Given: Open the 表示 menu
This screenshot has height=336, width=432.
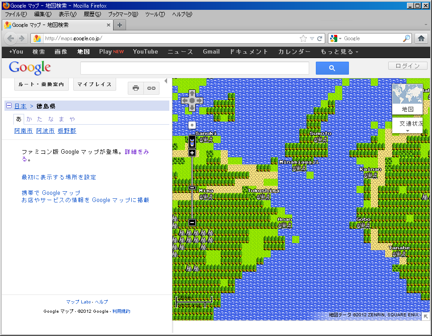Looking at the screenshot, I should pyautogui.click(x=67, y=14).
